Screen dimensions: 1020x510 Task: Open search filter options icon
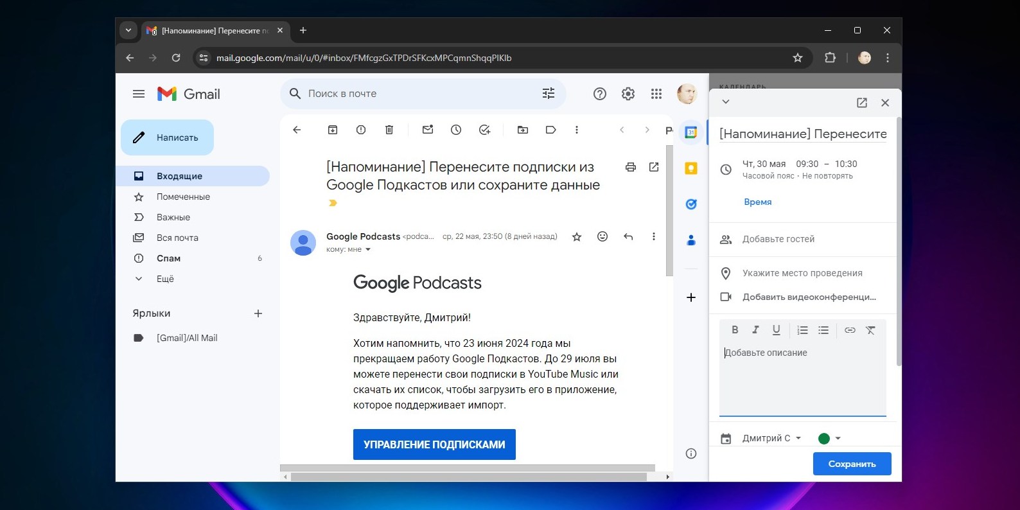click(x=549, y=94)
